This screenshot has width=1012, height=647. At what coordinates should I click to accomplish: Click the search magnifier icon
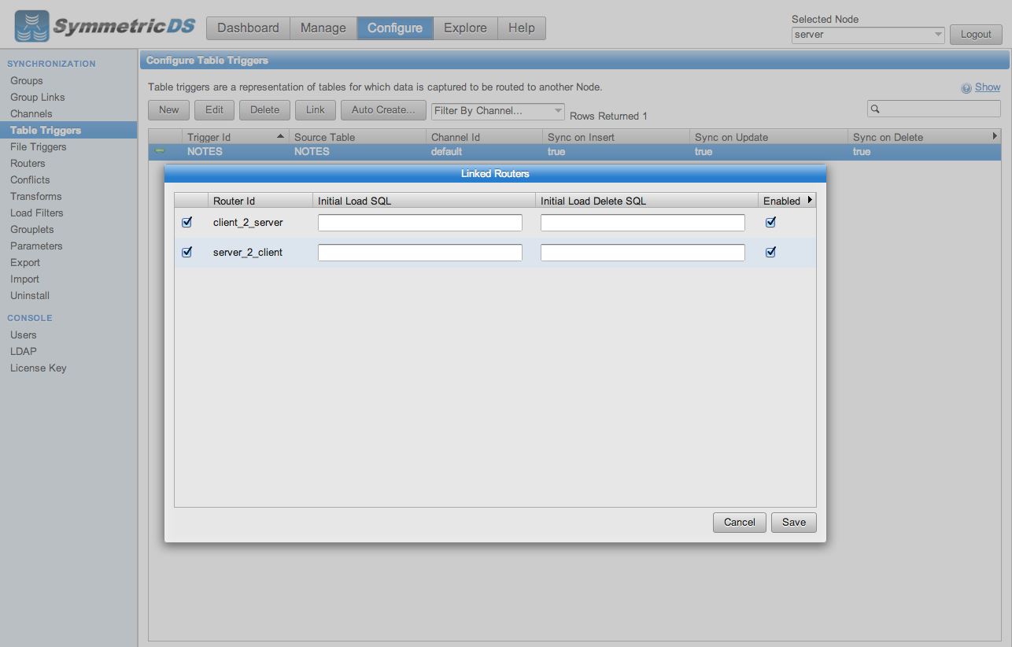[x=875, y=109]
